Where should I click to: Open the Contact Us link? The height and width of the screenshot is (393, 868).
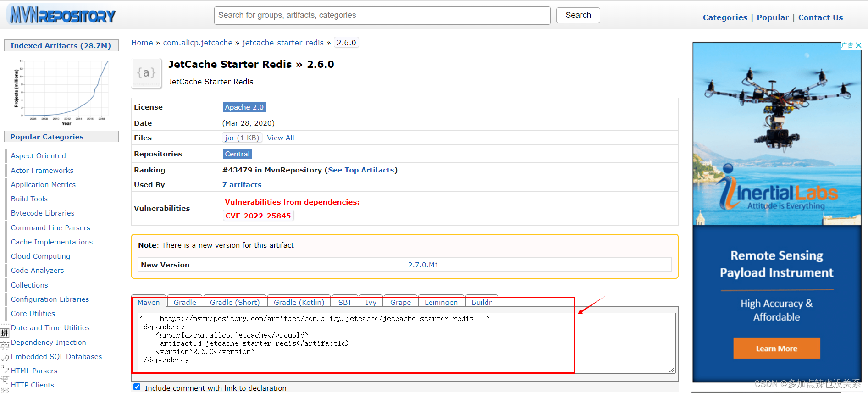pos(820,17)
